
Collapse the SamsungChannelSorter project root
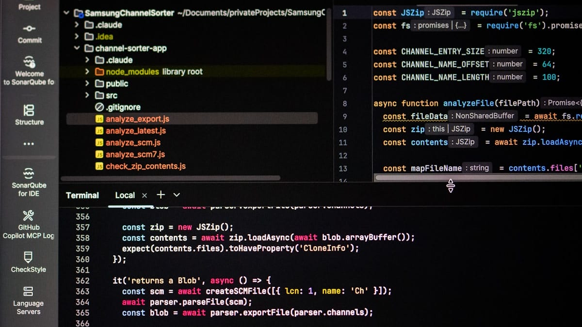pos(66,13)
